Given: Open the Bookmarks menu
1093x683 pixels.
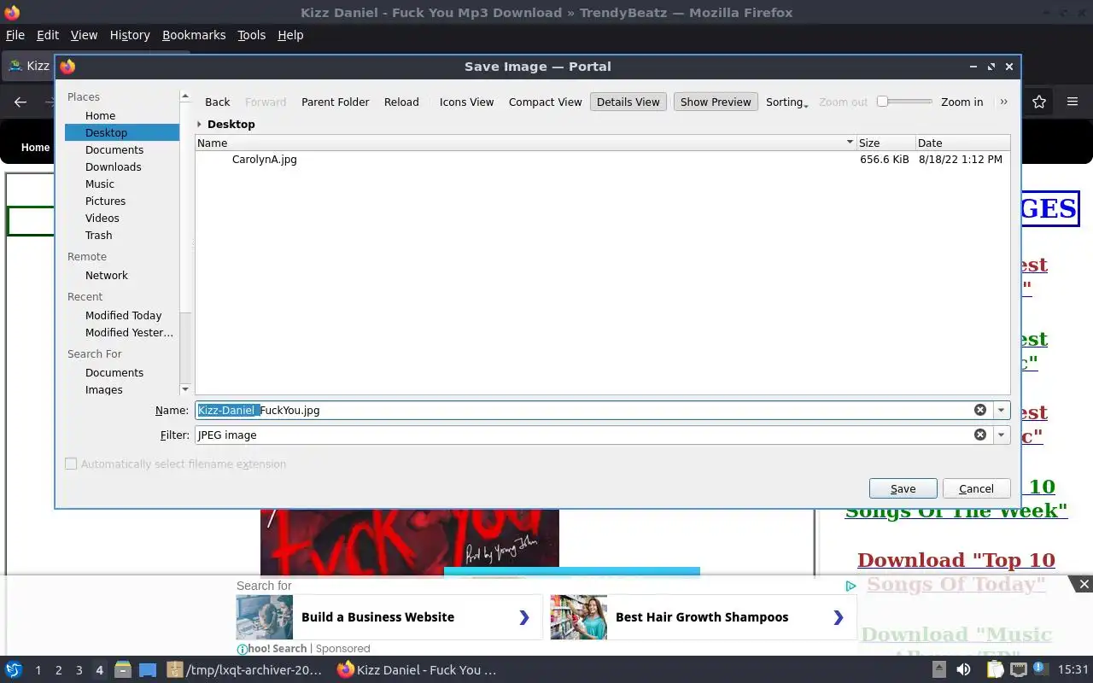Looking at the screenshot, I should click(x=194, y=35).
